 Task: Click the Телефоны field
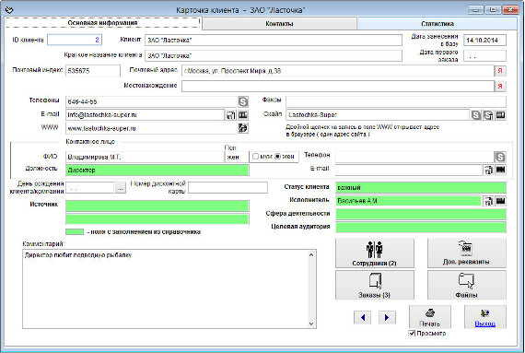[x=151, y=101]
